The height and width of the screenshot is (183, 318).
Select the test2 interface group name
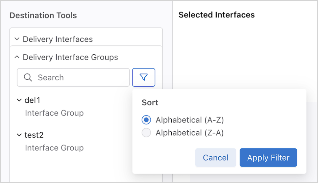click(34, 135)
